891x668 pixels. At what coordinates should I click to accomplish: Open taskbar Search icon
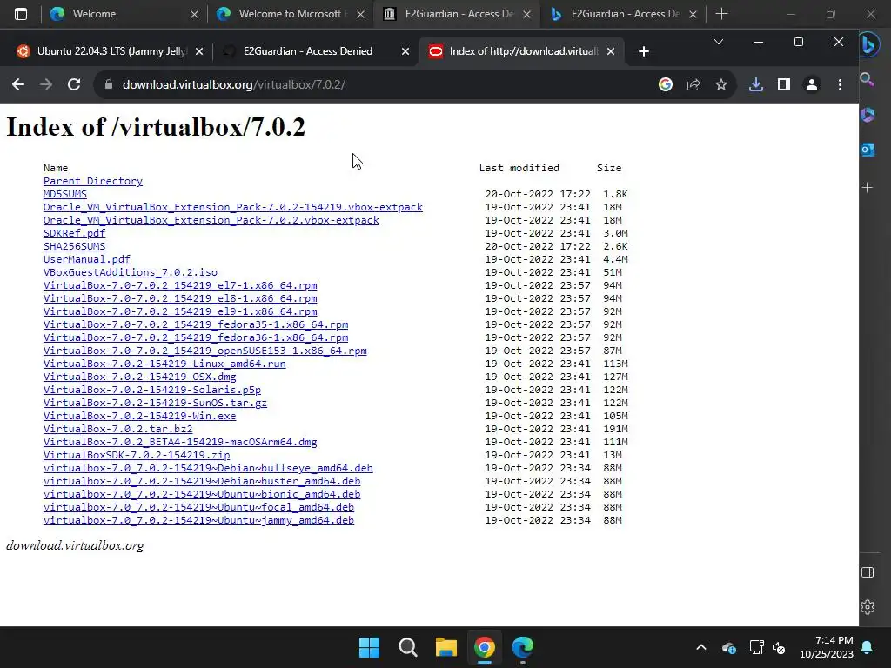[x=407, y=647]
